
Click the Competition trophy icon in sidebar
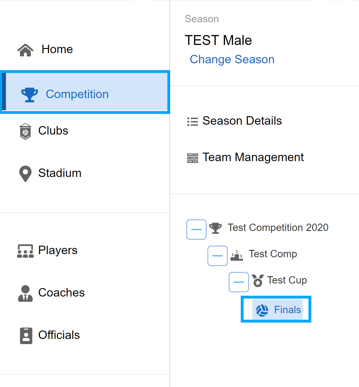point(30,95)
